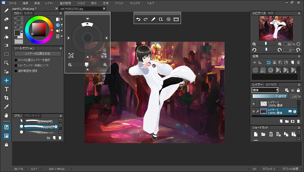Enable the third tool option checkbox
Viewport: 304px width, 172px height.
coord(16,71)
